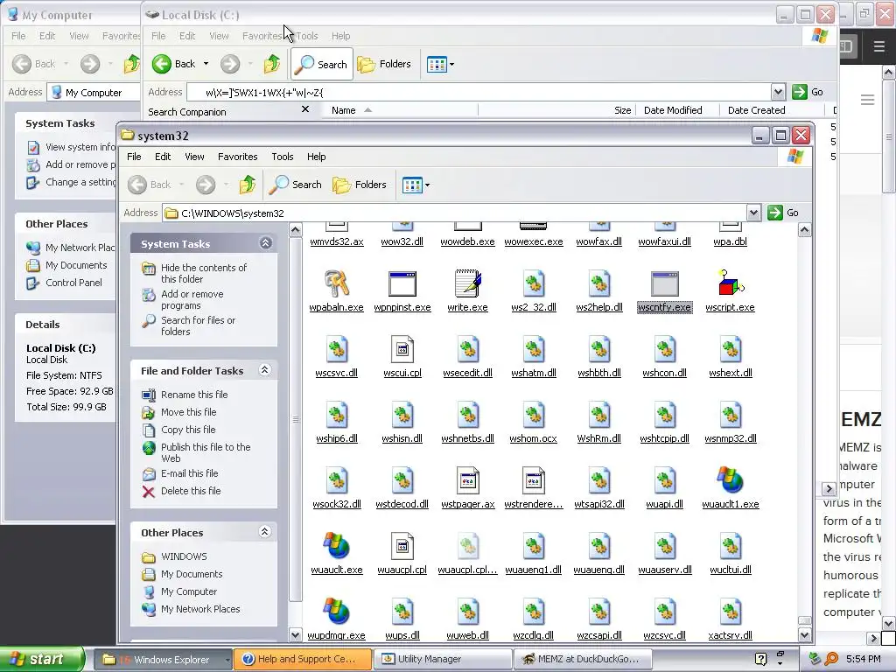The height and width of the screenshot is (672, 896).
Task: Click scroll up arrow of system32 tasks pane
Action: point(296,230)
